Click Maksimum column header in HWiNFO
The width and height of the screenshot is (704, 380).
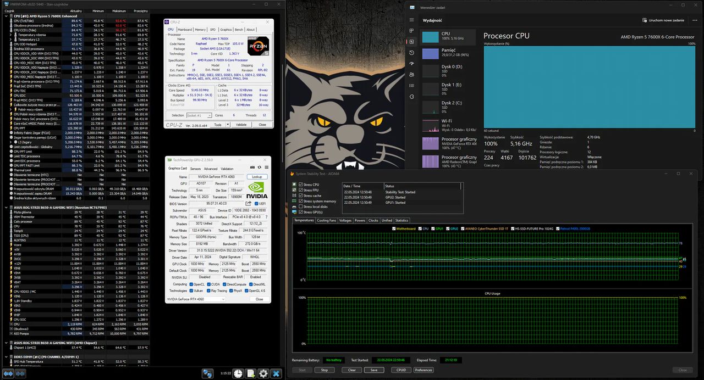(119, 11)
